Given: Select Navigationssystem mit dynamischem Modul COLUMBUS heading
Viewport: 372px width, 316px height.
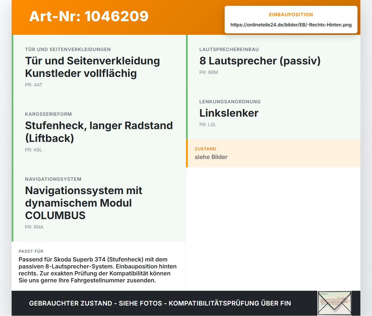Looking at the screenshot, I should pos(84,203).
